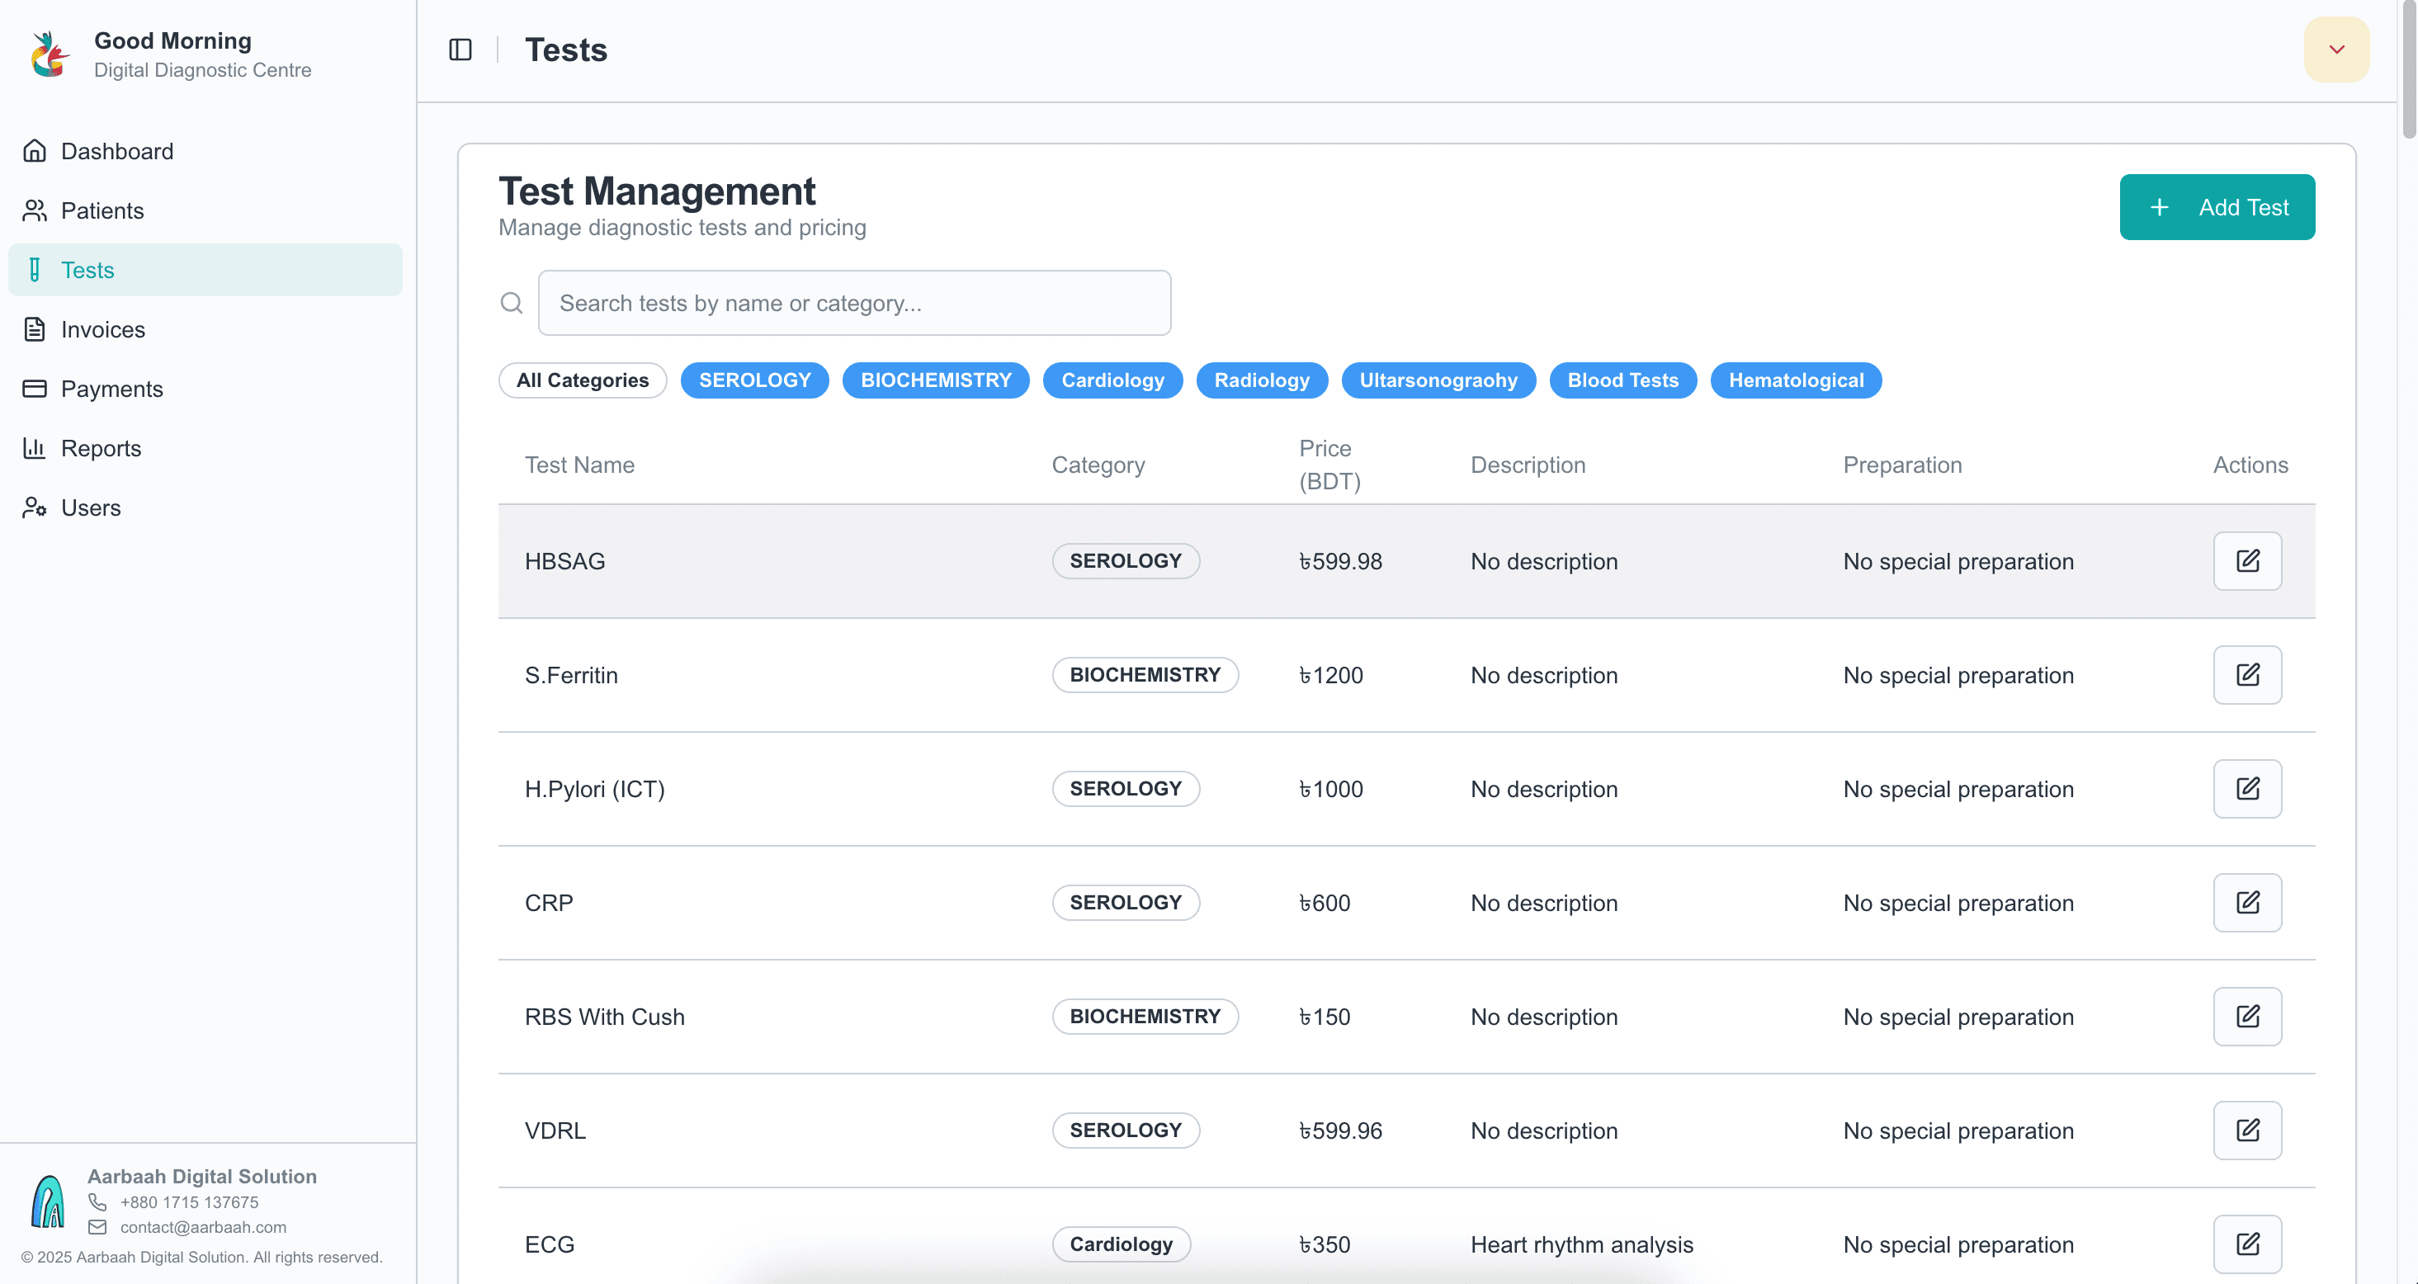2418x1284 pixels.
Task: Click the Description column header
Action: tap(1528, 465)
